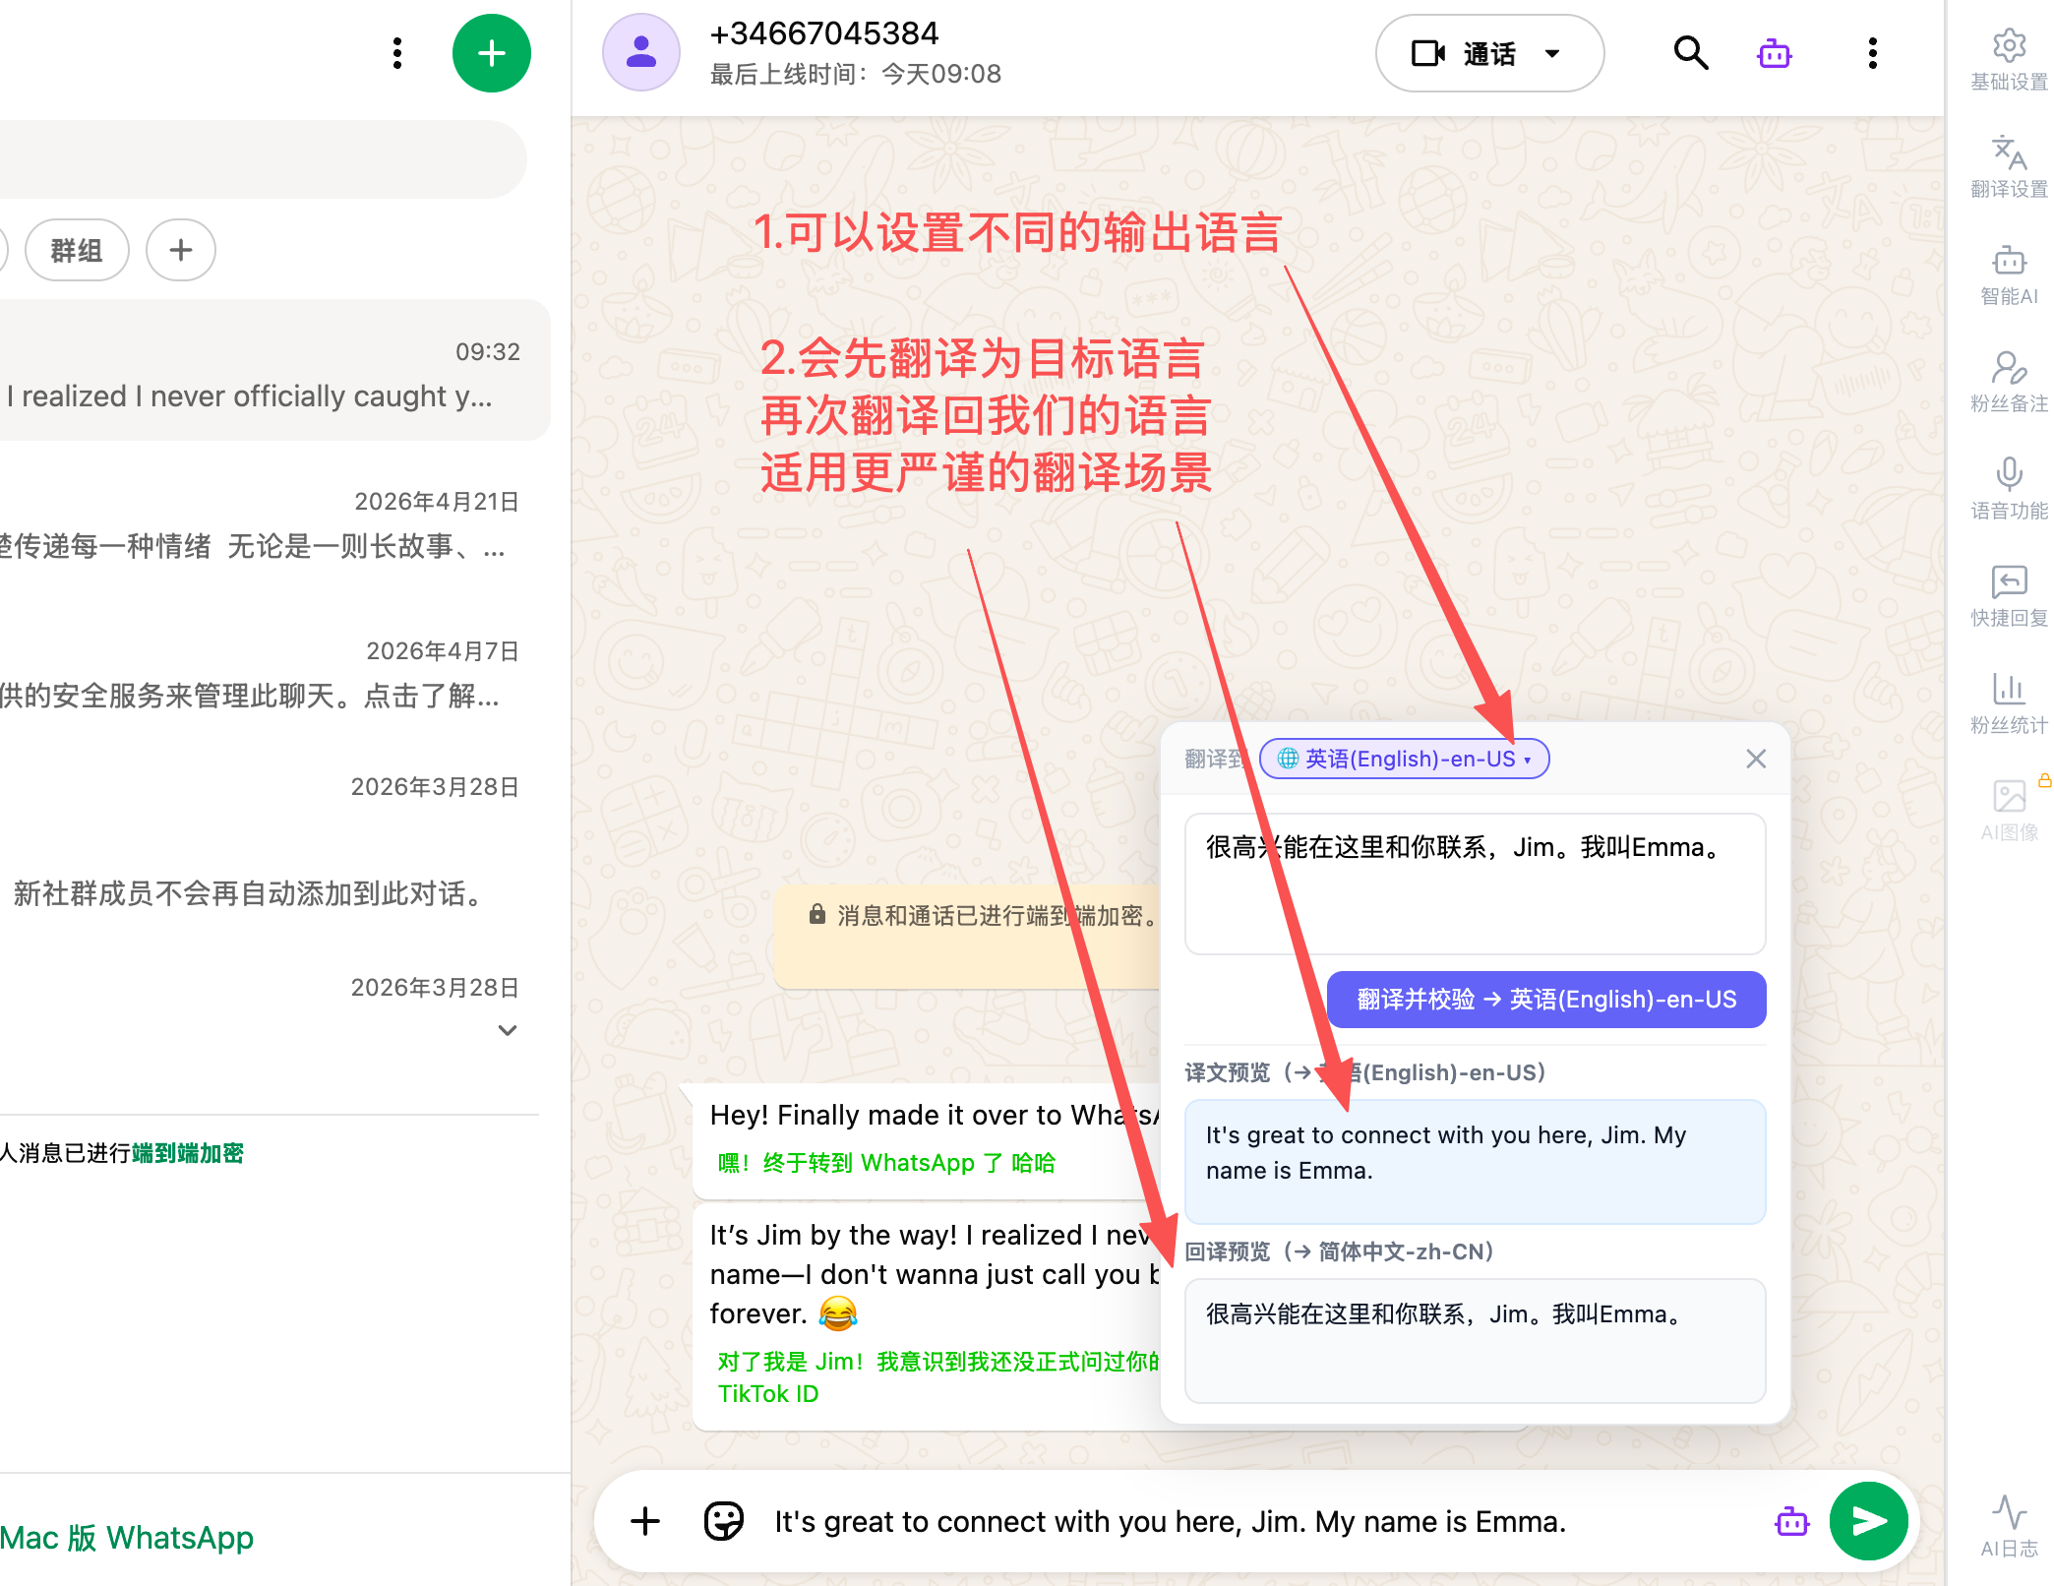The width and height of the screenshot is (2054, 1586).
Task: Open 粉丝统计 fan statistics
Action: (2009, 703)
